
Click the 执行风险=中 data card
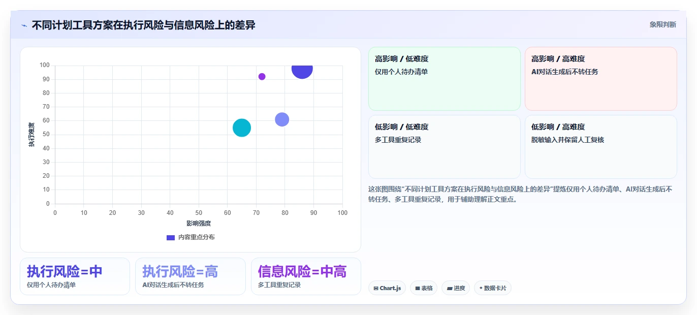tap(75, 276)
